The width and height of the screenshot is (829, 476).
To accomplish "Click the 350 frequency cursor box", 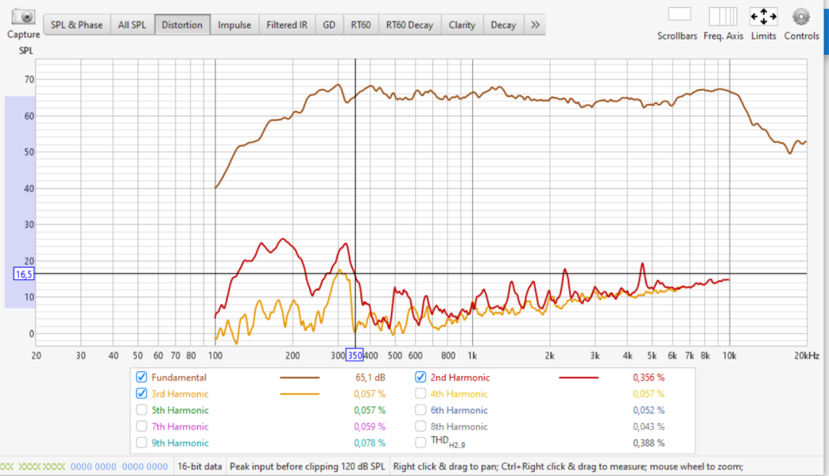I will [x=354, y=355].
